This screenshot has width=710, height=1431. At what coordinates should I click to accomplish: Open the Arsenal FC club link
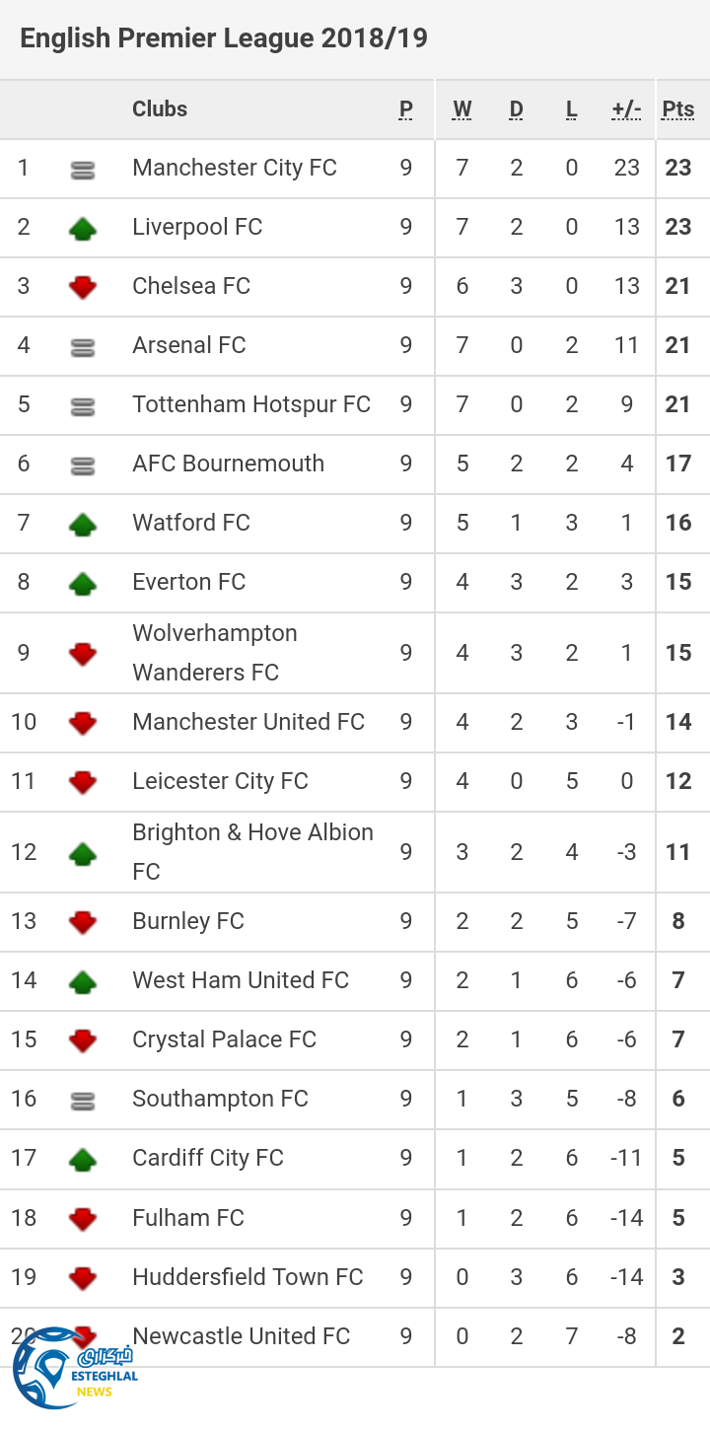(x=189, y=345)
